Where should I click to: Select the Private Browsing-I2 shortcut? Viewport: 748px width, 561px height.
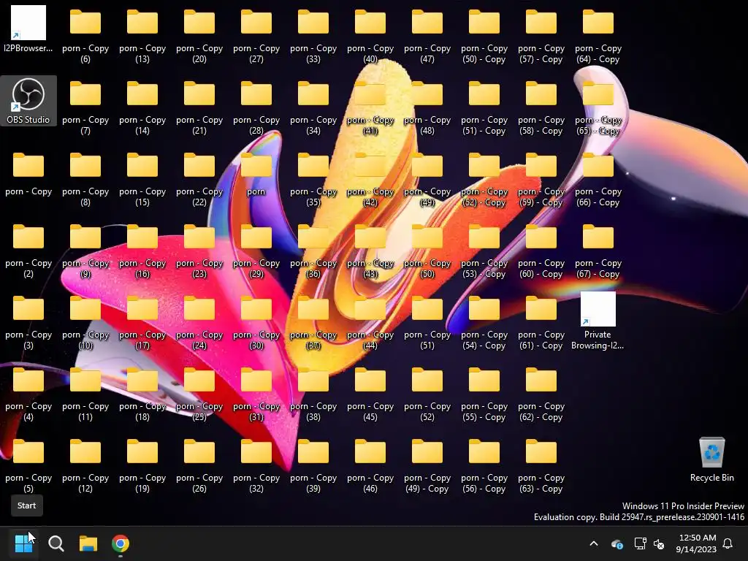tap(598, 321)
